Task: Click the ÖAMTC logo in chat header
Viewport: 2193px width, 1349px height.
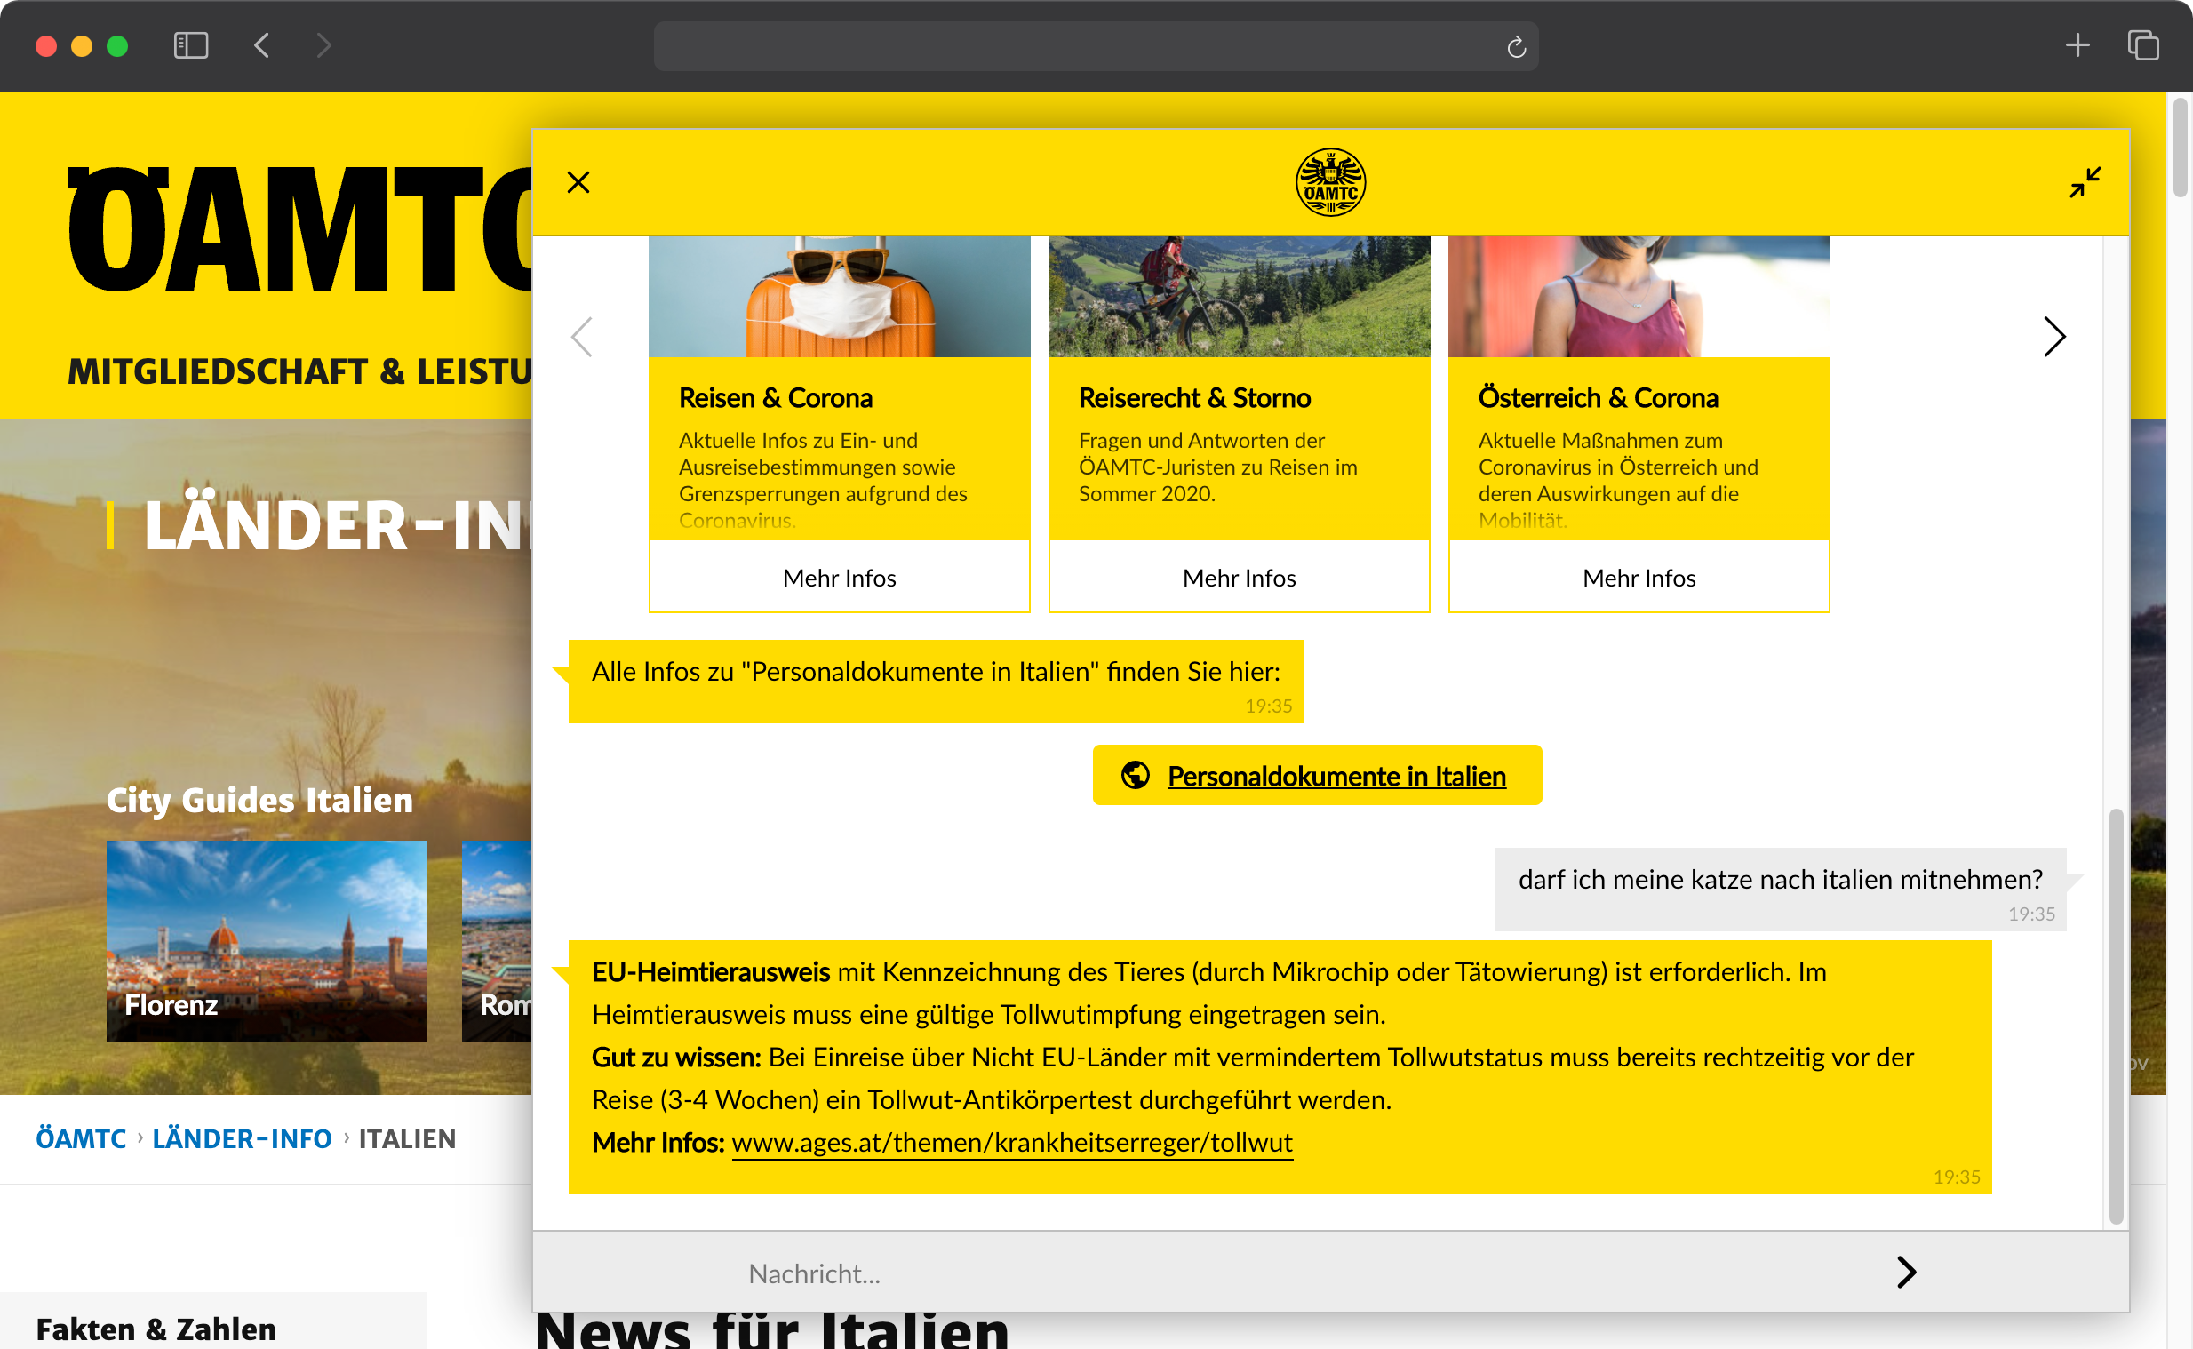Action: click(x=1329, y=182)
